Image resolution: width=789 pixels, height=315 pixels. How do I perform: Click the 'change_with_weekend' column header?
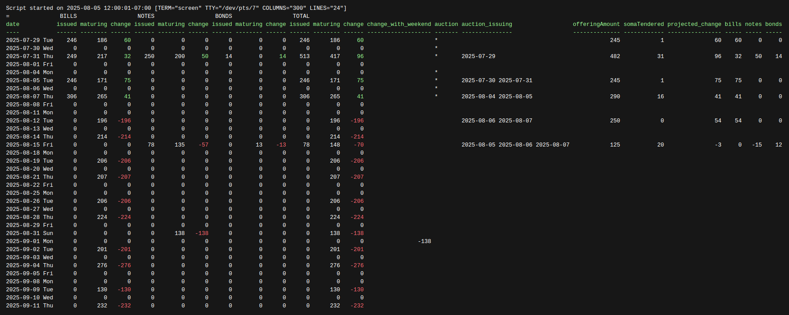(399, 24)
